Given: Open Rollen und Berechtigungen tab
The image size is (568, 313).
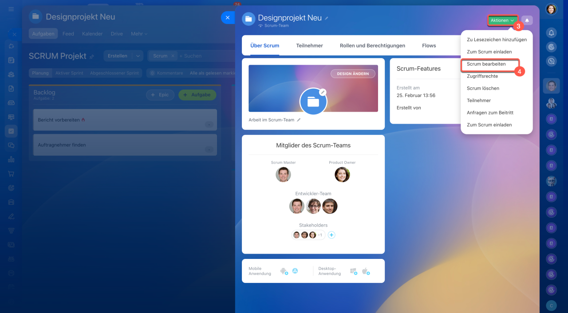Looking at the screenshot, I should tap(372, 46).
